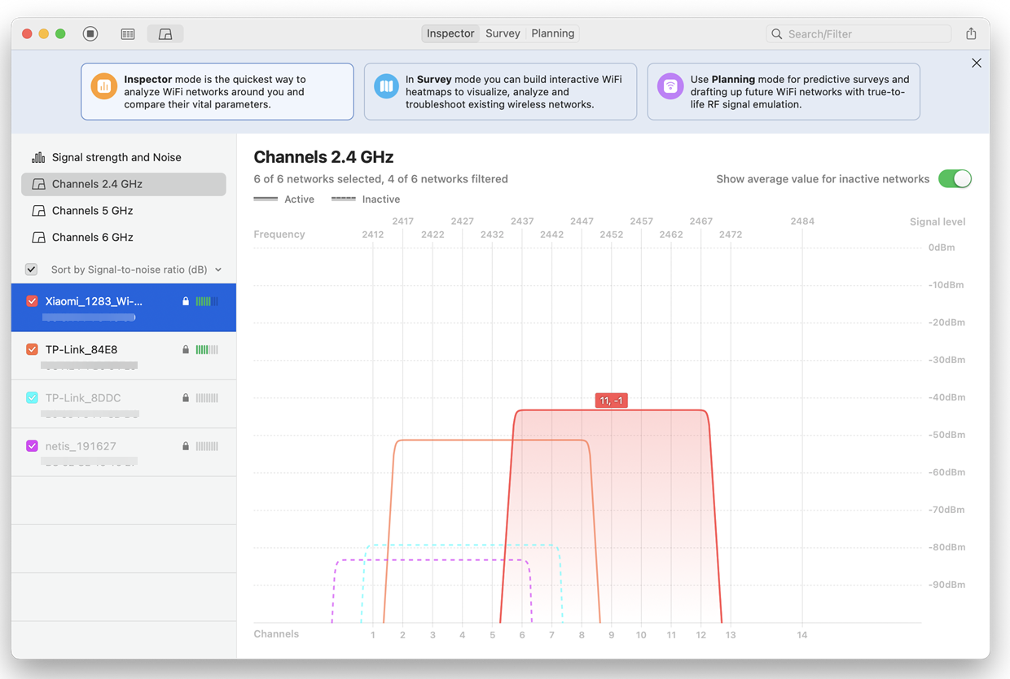
Task: Switch to Survey mode
Action: tap(503, 33)
